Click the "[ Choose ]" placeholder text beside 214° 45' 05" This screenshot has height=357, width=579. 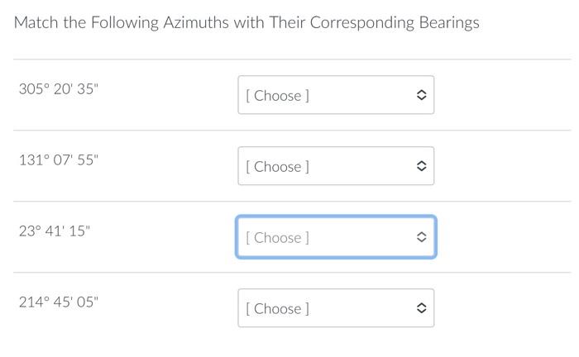tap(277, 309)
